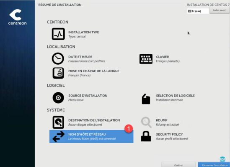Click 'Installation minimale' text
Image resolution: width=230 pixels, height=167 pixels.
(x=170, y=100)
